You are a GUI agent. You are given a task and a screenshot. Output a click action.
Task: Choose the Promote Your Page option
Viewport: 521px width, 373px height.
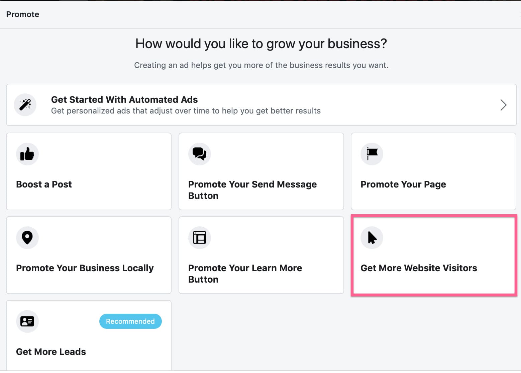tap(433, 171)
